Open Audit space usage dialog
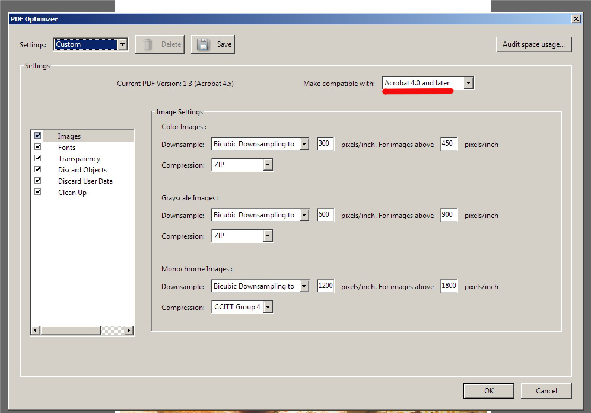The image size is (591, 413). pyautogui.click(x=533, y=44)
